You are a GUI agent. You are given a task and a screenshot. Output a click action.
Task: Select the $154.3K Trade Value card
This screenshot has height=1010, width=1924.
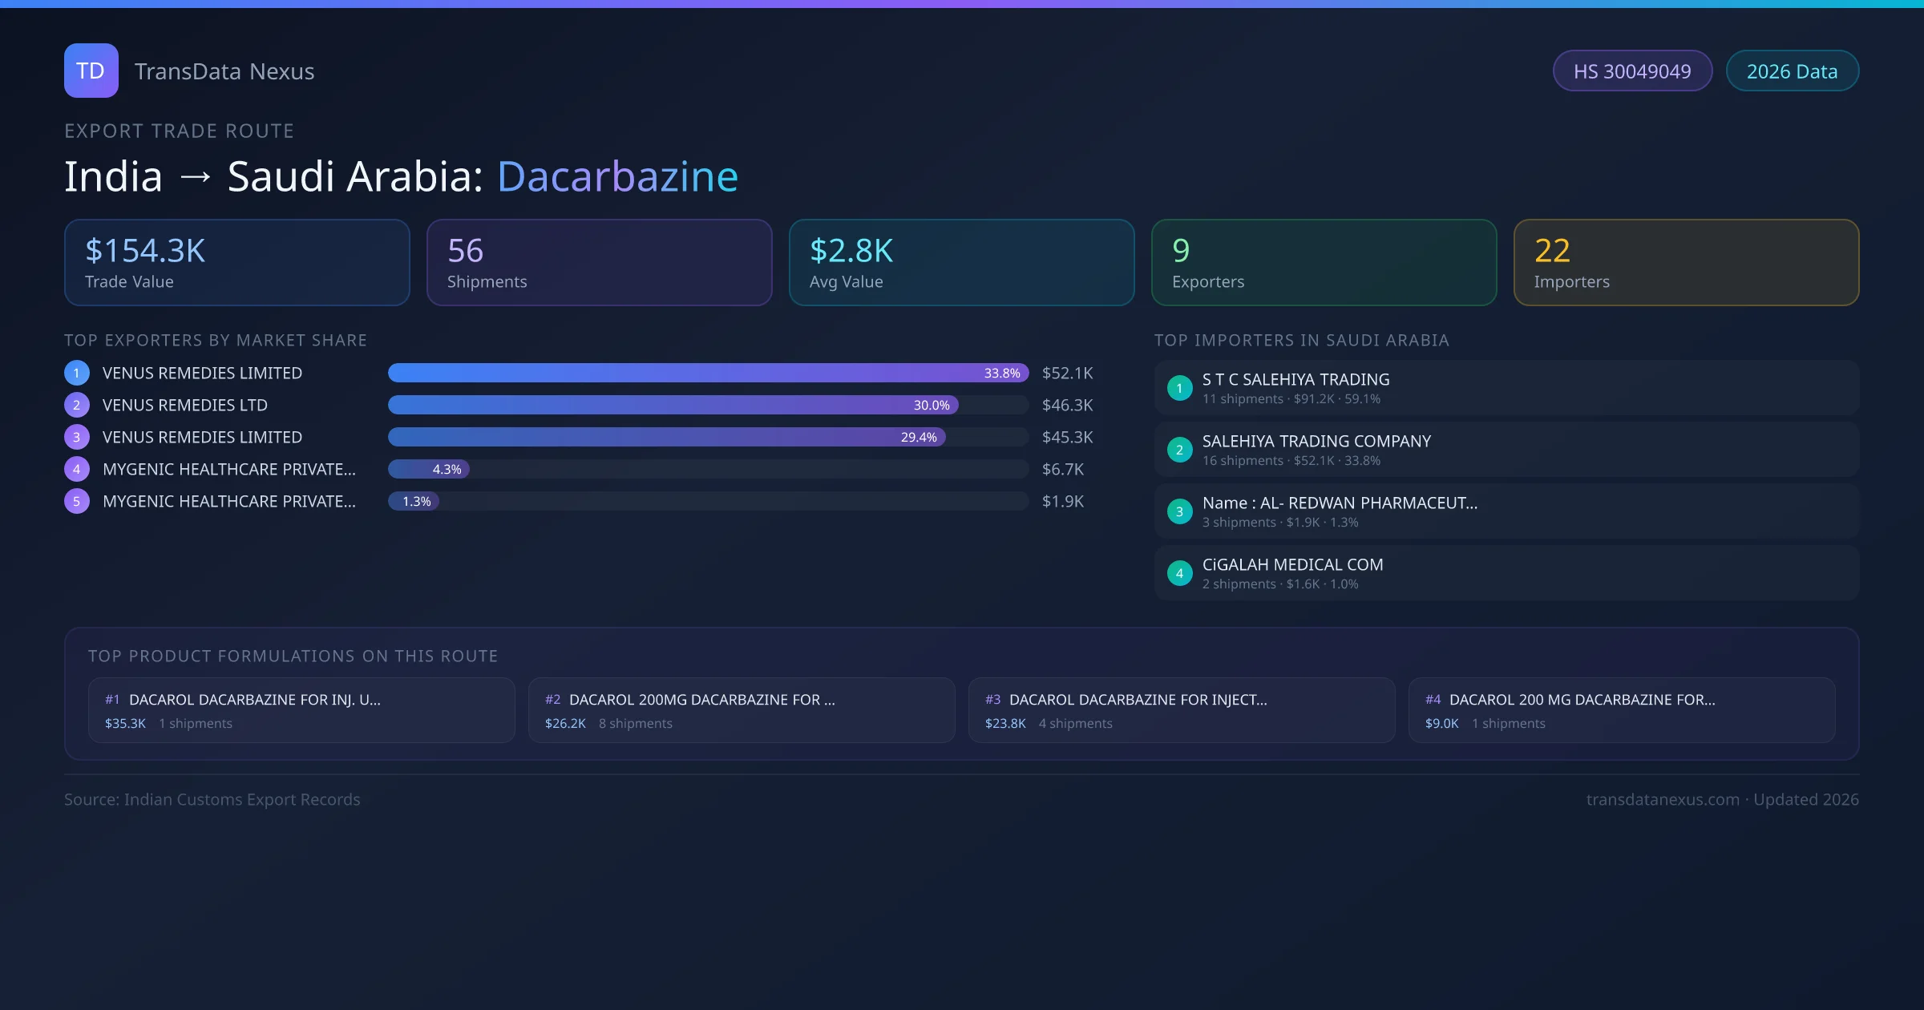coord(236,263)
